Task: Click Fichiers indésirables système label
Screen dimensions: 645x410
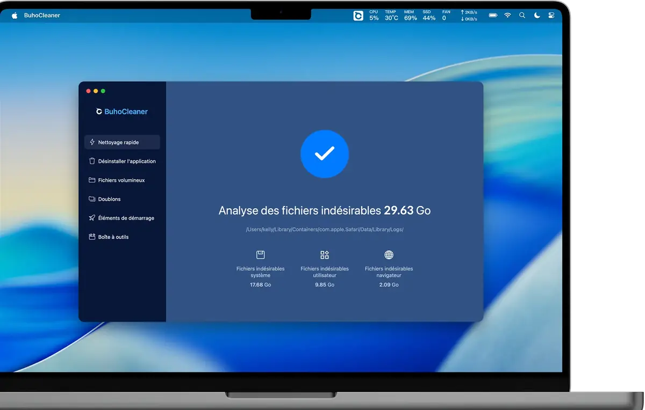Action: point(261,272)
